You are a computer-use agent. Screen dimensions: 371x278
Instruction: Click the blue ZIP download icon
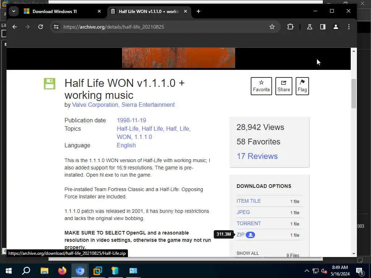point(250,235)
